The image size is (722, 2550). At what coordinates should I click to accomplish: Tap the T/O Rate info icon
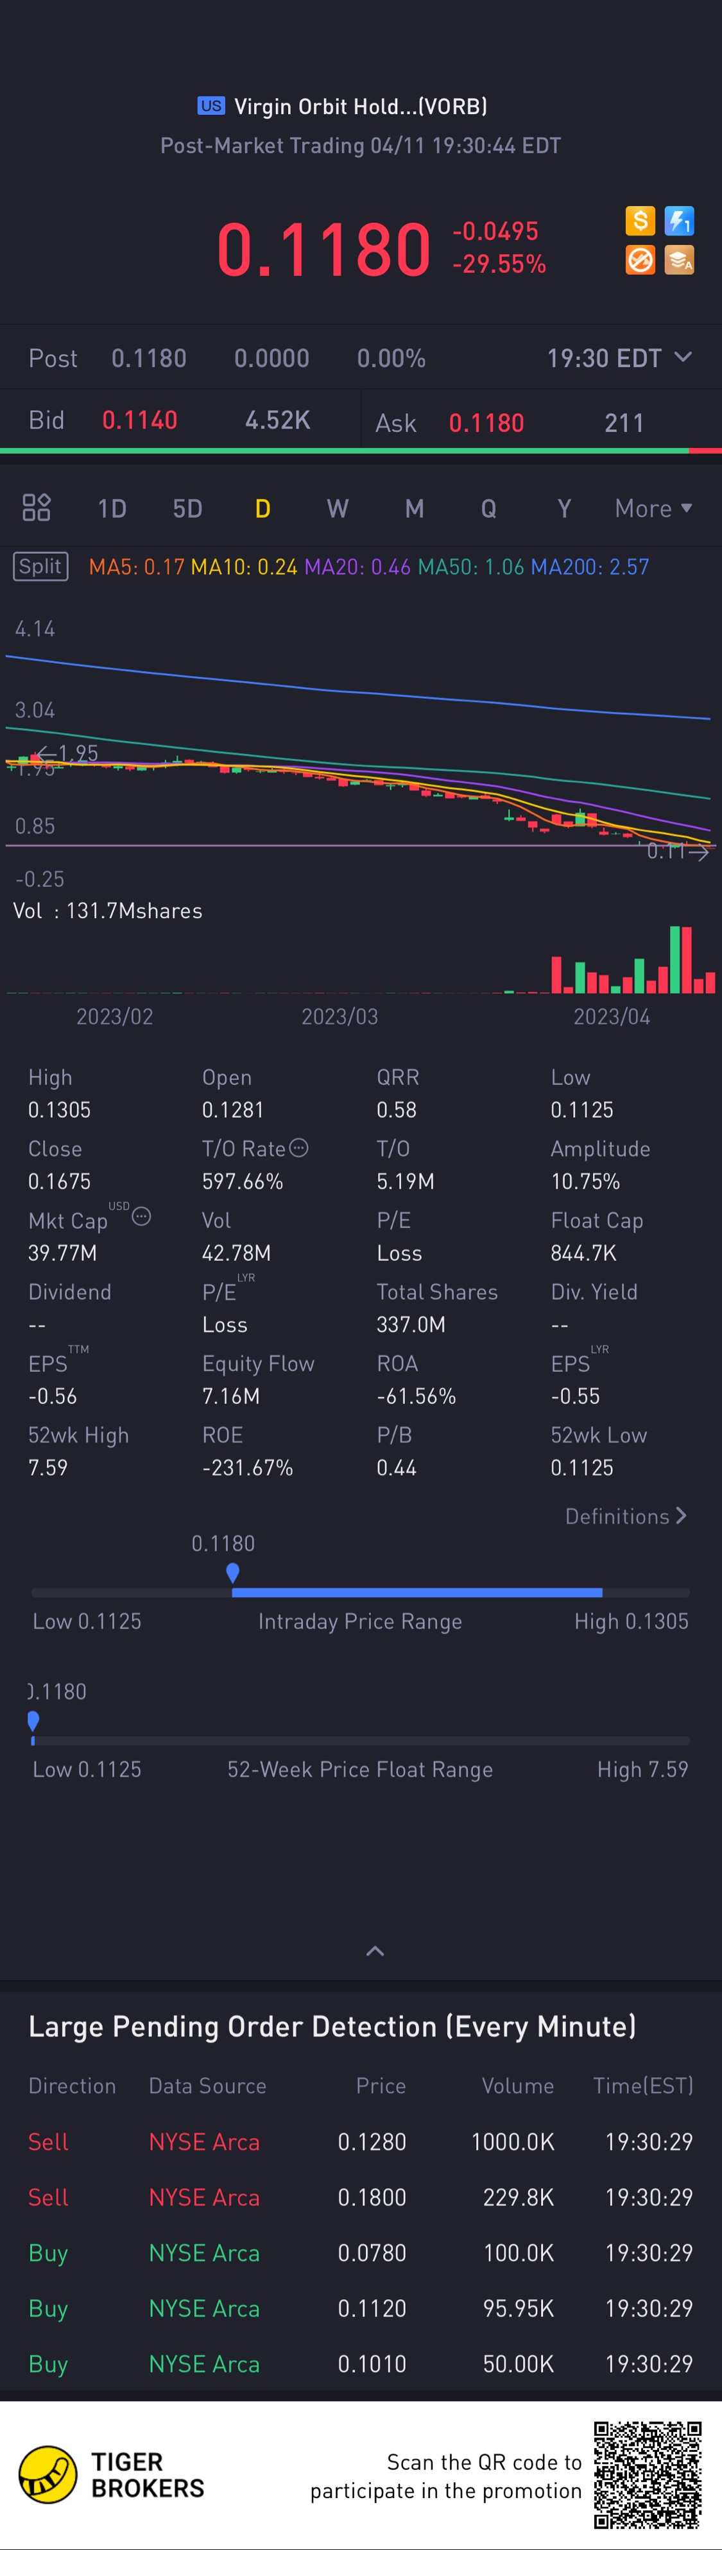(x=299, y=1147)
